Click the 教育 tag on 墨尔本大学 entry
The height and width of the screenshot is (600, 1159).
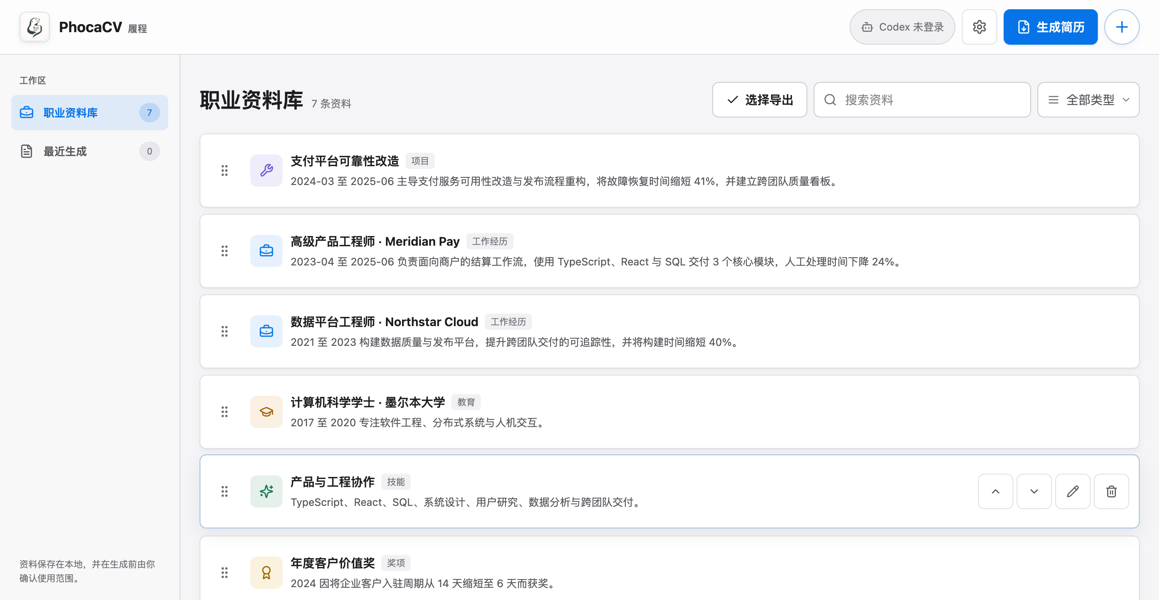466,402
